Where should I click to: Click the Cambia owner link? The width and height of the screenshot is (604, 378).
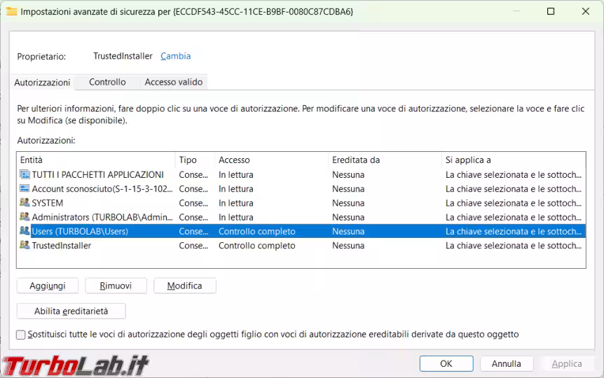coord(175,56)
